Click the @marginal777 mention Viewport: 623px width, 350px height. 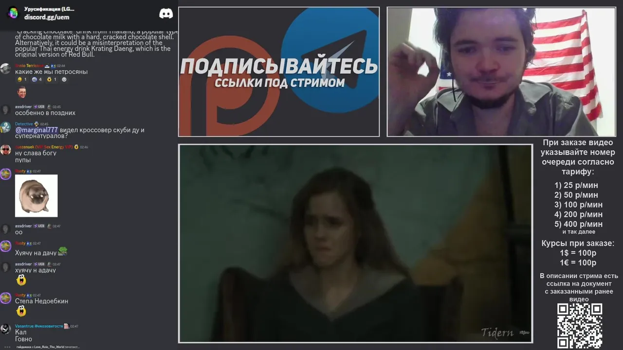click(x=37, y=130)
